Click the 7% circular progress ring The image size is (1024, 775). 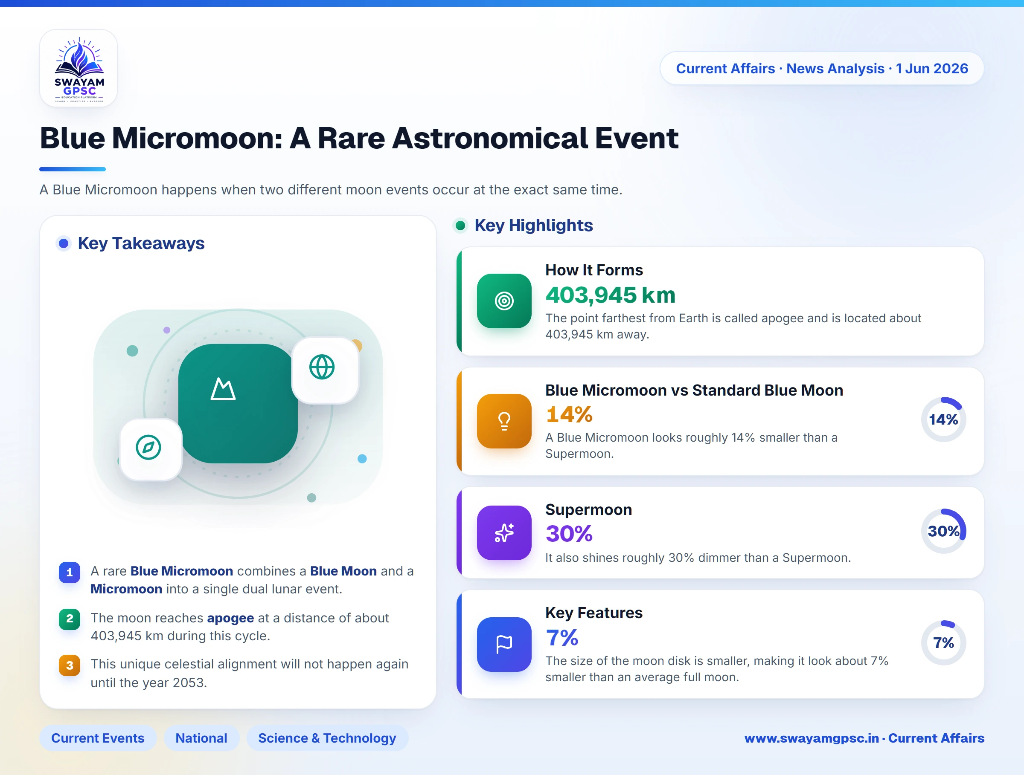[943, 643]
